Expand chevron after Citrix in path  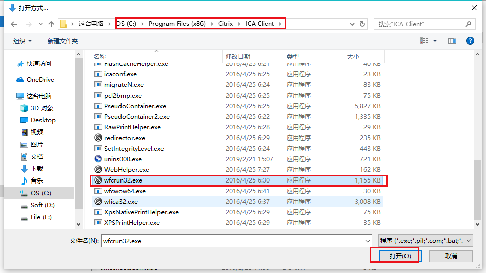[x=239, y=24]
